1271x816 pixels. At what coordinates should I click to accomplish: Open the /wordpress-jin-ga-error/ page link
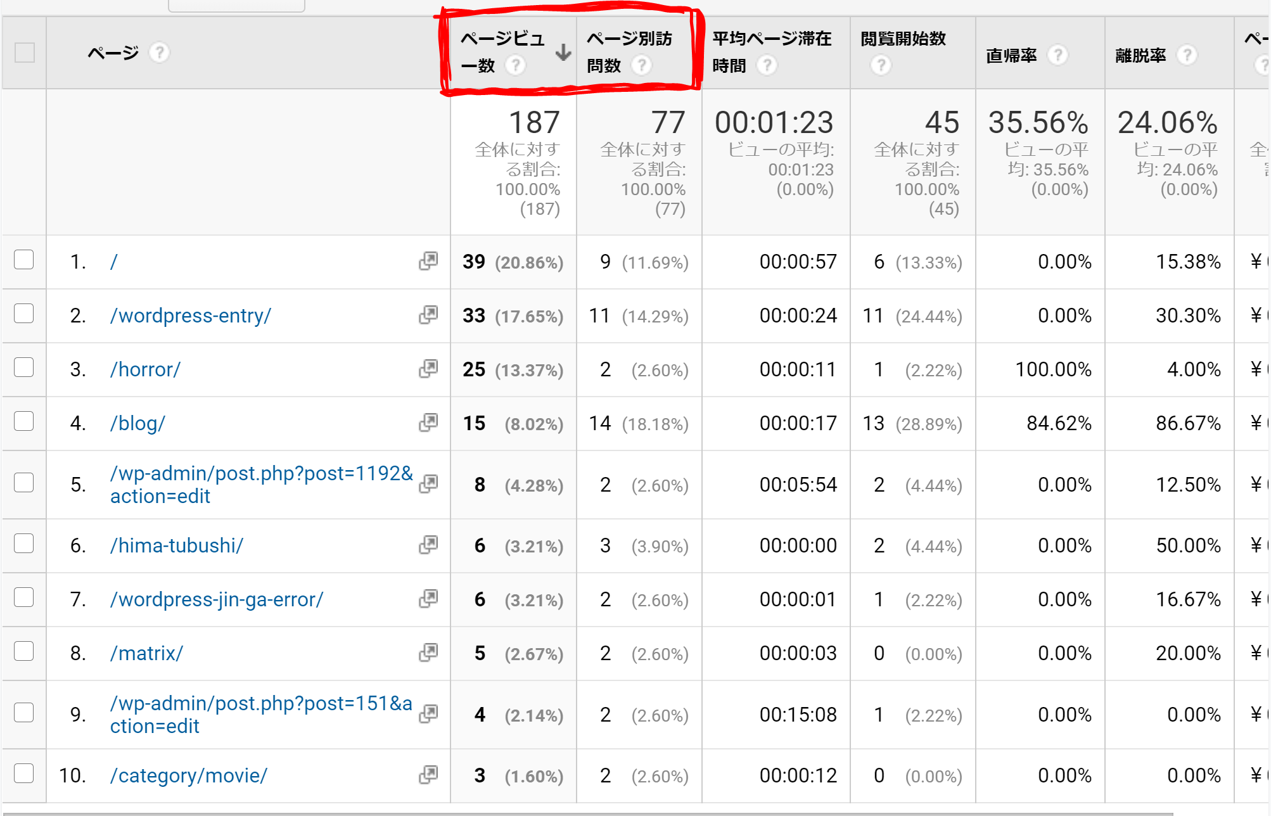217,599
